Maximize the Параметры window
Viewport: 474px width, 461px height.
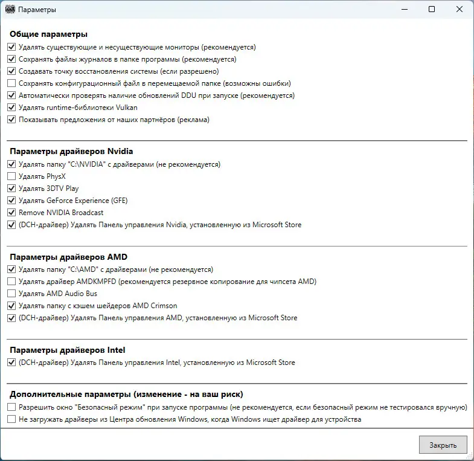click(x=432, y=10)
